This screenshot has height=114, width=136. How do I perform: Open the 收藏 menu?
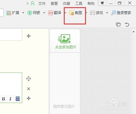coord(67,4)
